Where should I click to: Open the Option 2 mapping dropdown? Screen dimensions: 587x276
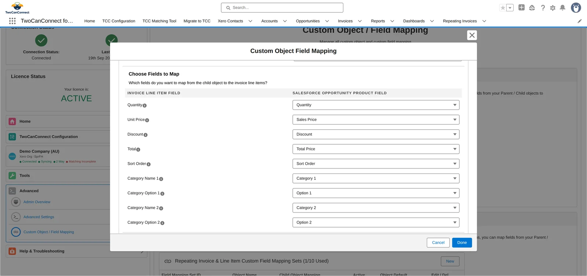(376, 222)
